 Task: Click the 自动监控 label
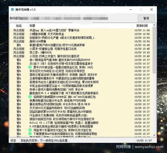tap(15, 18)
